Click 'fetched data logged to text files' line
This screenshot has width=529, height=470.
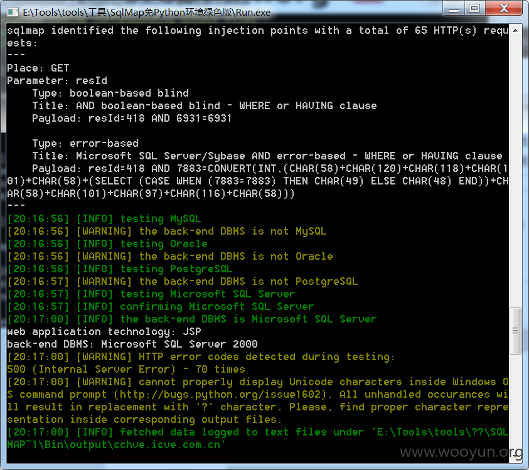(x=258, y=432)
